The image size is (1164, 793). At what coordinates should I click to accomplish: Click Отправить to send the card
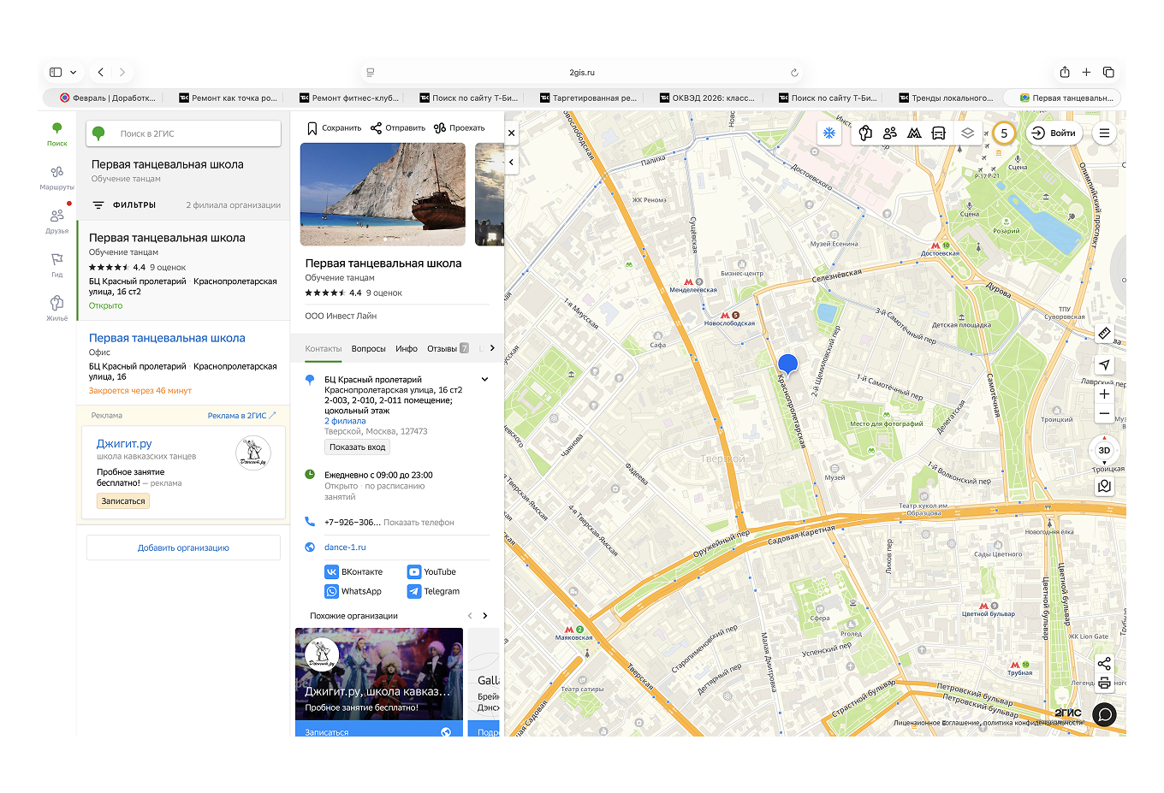pos(398,128)
